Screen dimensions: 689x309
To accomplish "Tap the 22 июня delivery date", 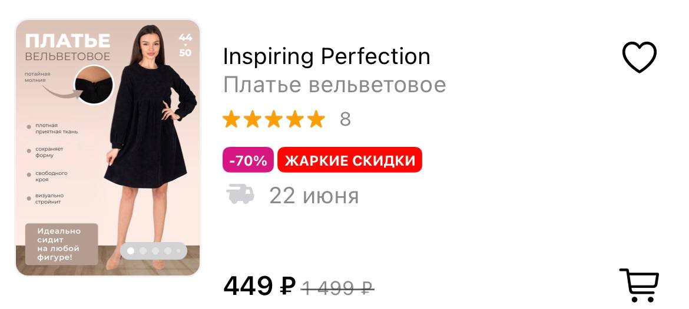I will click(x=314, y=196).
